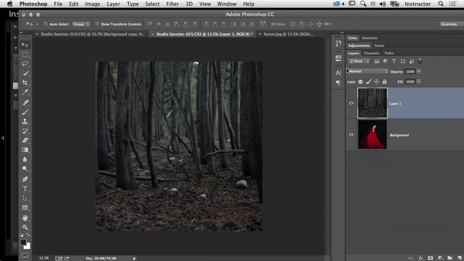This screenshot has height=261, width=464.
Task: Select the Zoom tool in the toolbox
Action: 25,227
